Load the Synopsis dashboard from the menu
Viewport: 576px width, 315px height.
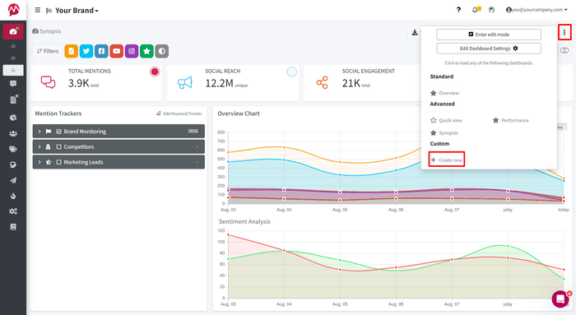point(444,132)
